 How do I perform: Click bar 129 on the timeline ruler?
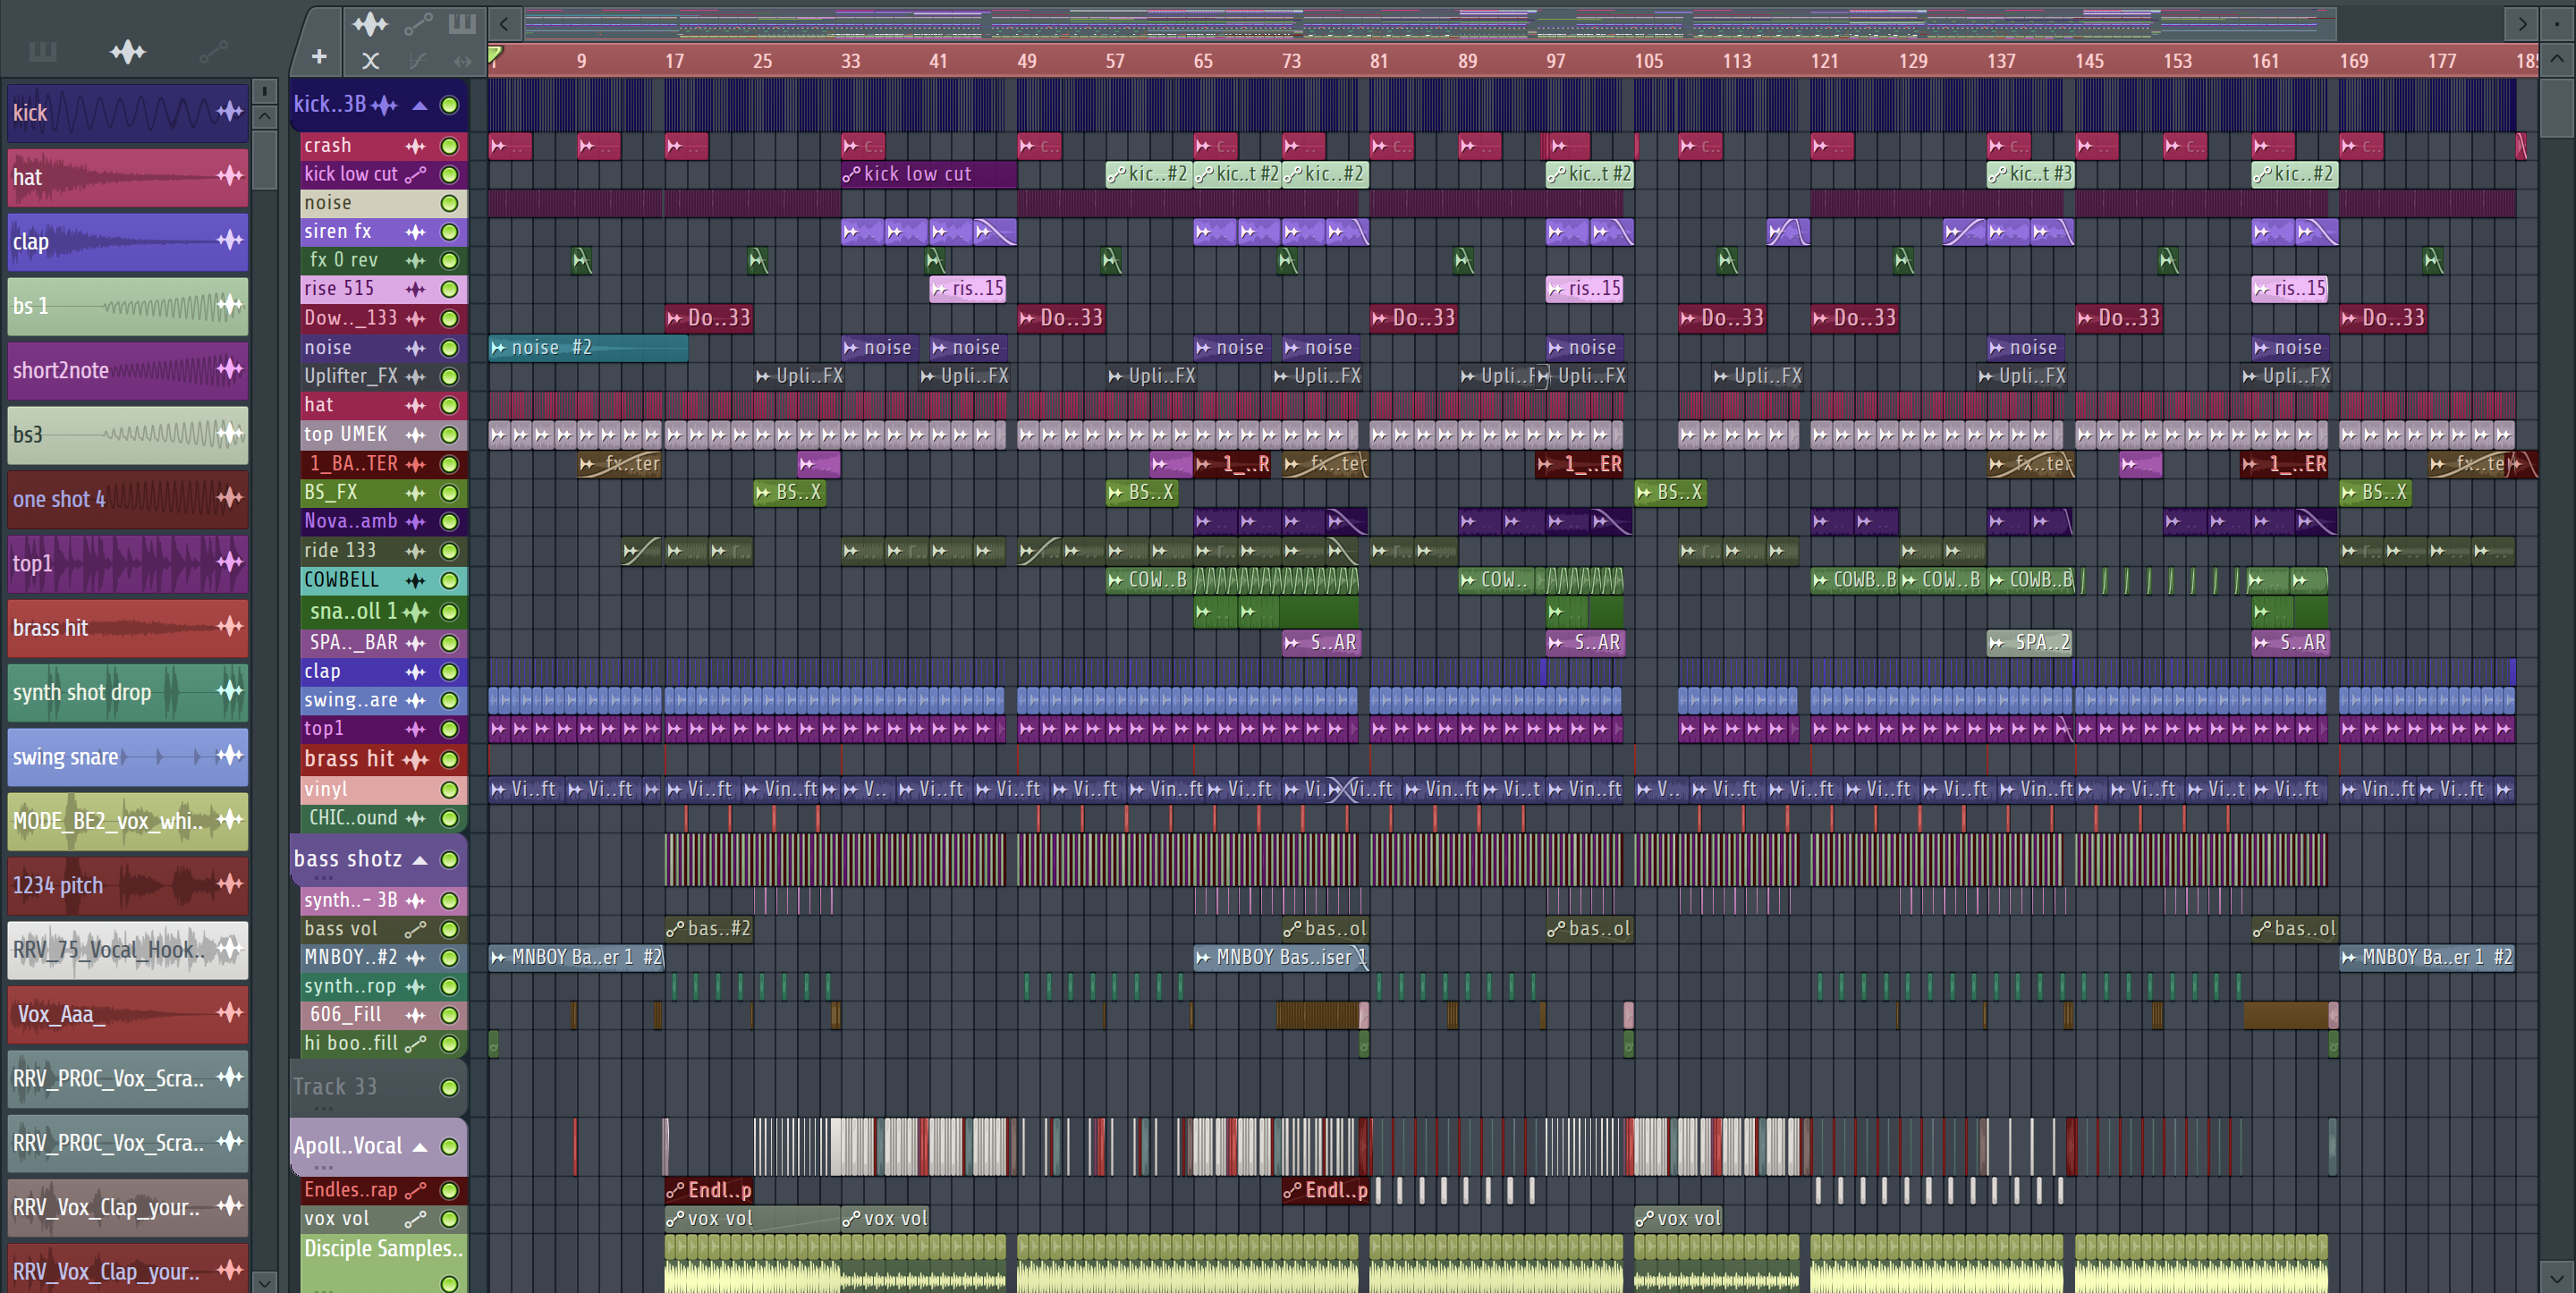1912,61
